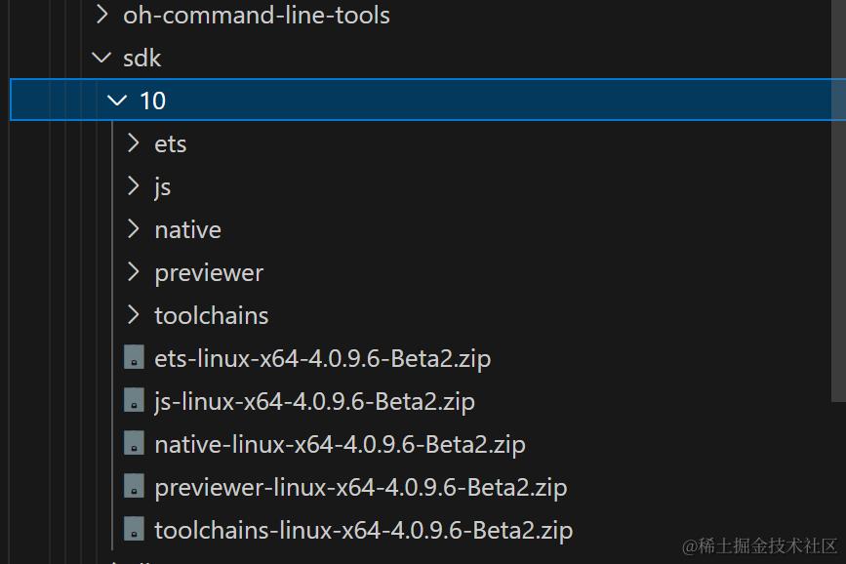Collapse the sdk folder chevron
This screenshot has height=564, width=846.
tap(101, 58)
